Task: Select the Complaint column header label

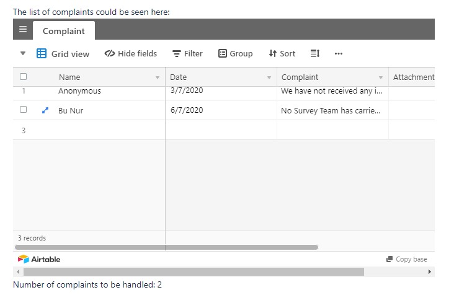Action: tap(300, 77)
